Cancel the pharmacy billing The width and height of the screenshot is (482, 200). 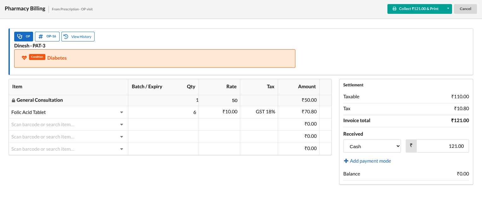pos(465,9)
